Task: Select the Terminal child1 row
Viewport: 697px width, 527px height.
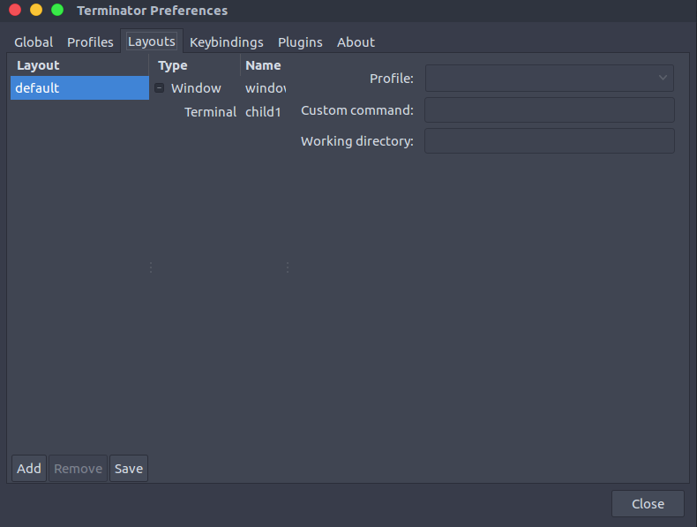Action: coord(220,111)
